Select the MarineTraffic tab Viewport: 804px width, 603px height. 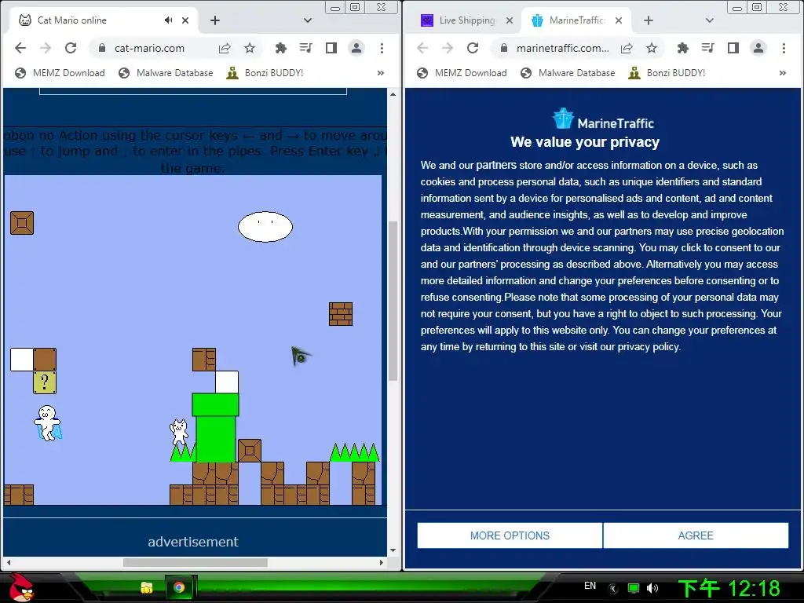[576, 20]
